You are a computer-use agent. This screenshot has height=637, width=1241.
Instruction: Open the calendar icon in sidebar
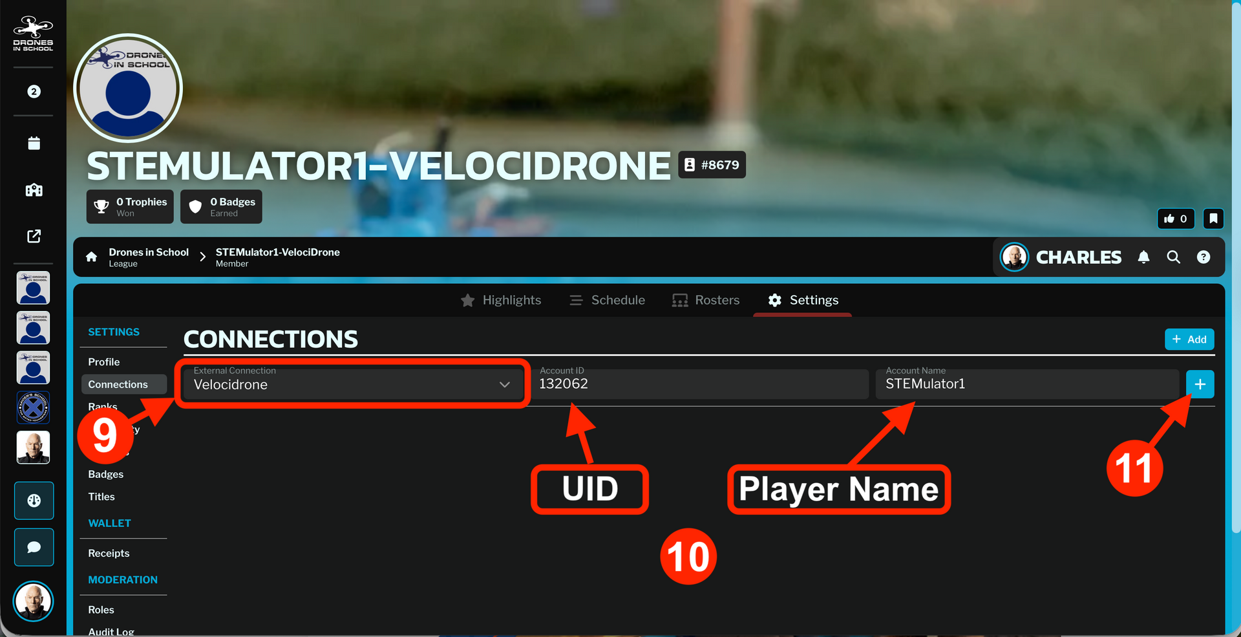[x=34, y=143]
